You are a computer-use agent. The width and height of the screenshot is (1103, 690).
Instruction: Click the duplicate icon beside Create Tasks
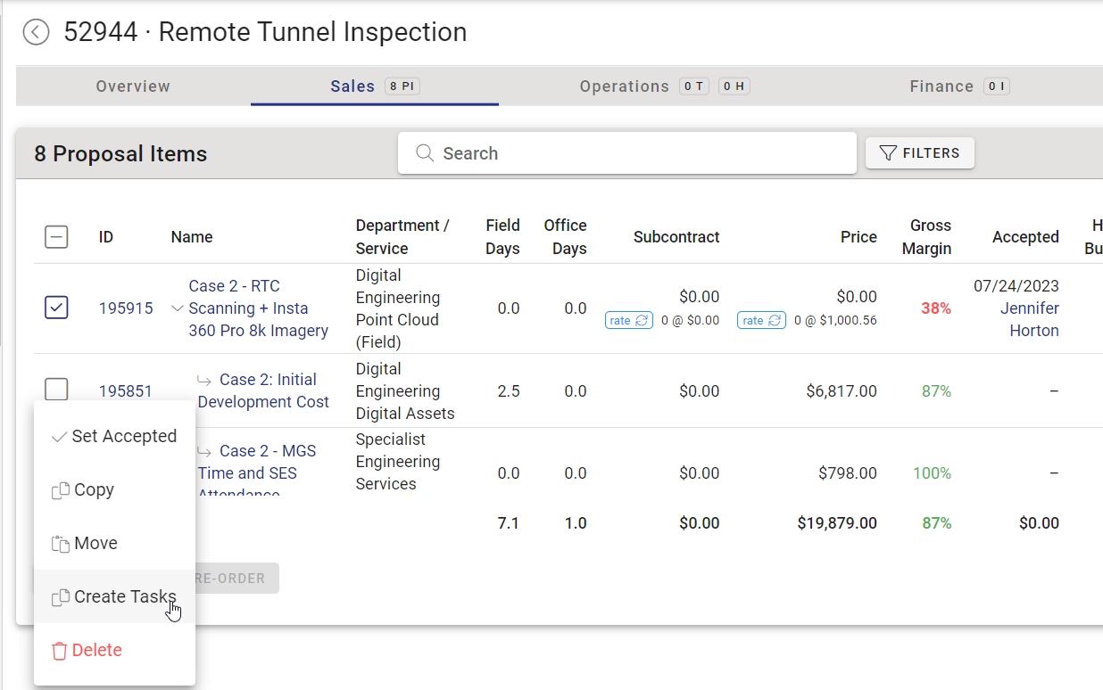tap(61, 596)
